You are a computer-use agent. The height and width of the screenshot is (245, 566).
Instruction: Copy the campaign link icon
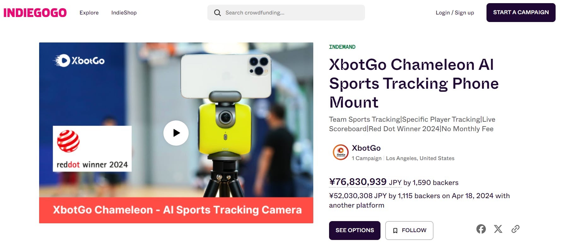click(516, 229)
